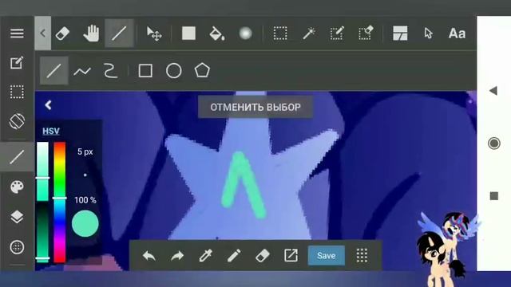
Task: Choose ellipse shape mode
Action: (174, 71)
